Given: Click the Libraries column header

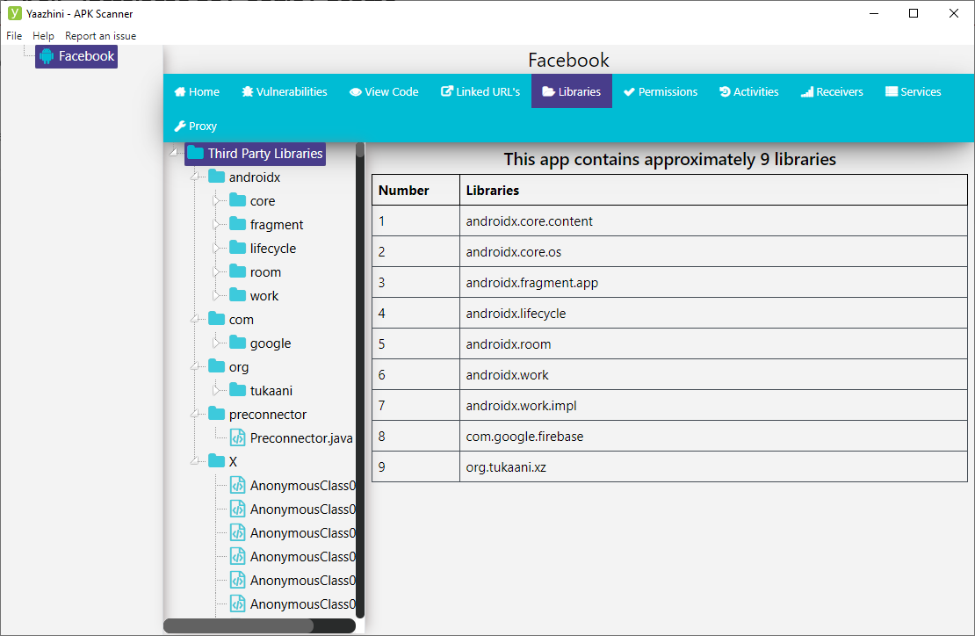Looking at the screenshot, I should (x=713, y=190).
